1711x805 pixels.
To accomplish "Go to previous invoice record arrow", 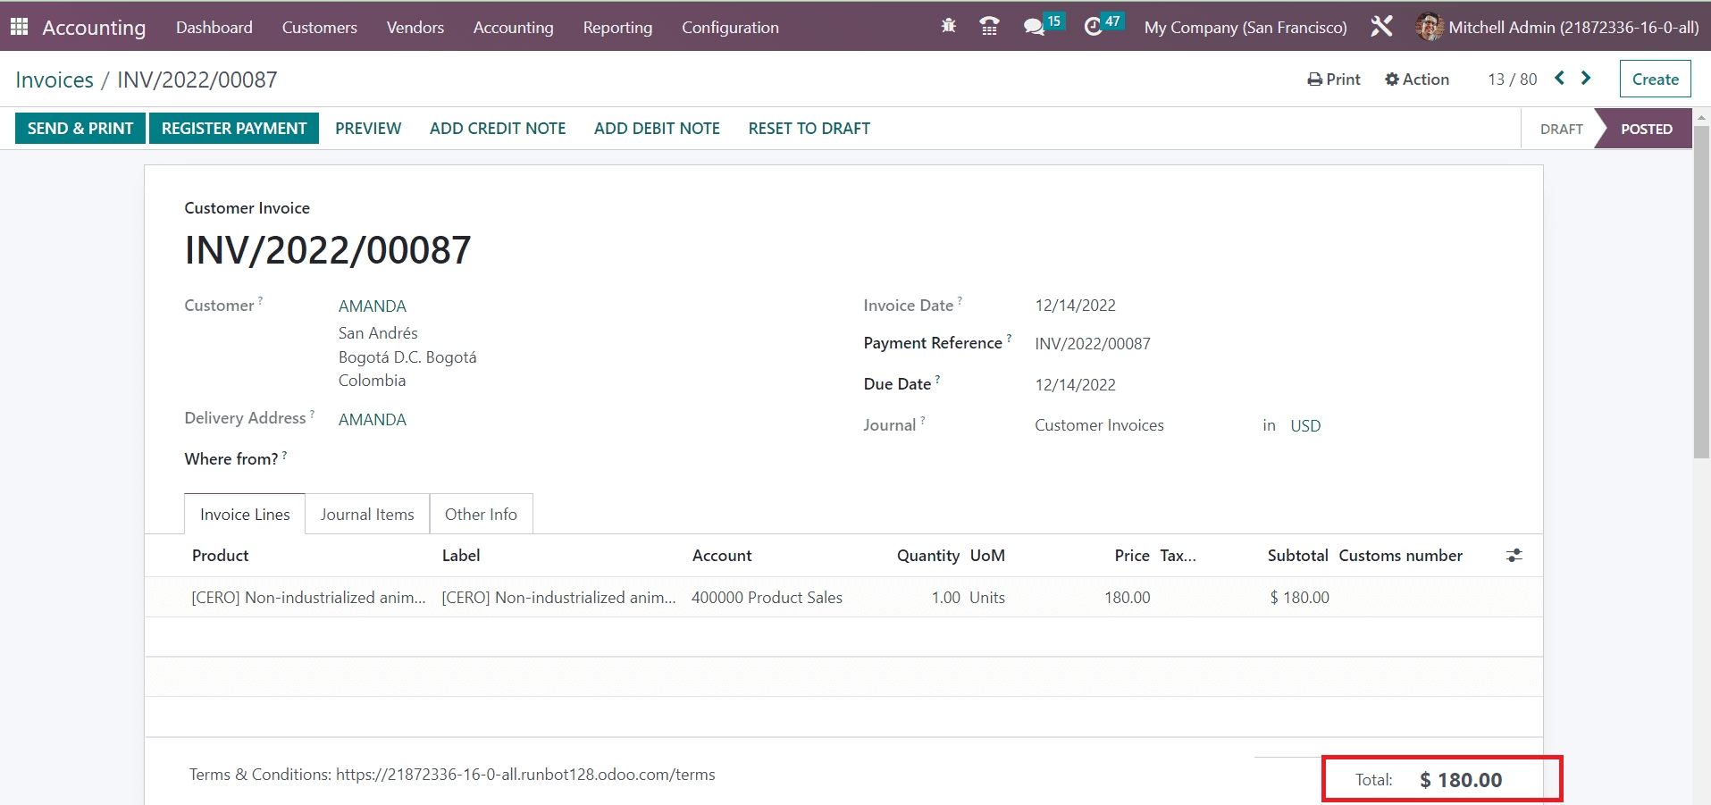I will (x=1559, y=79).
